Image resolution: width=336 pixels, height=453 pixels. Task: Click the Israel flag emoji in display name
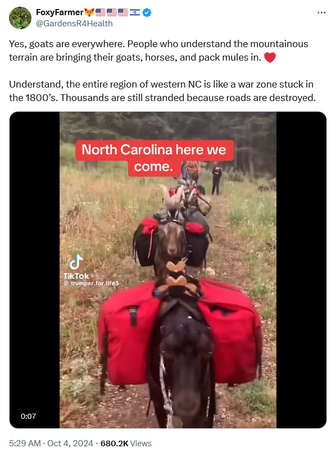(x=134, y=12)
